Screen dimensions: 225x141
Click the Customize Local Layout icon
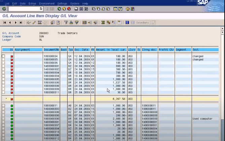point(133,9)
